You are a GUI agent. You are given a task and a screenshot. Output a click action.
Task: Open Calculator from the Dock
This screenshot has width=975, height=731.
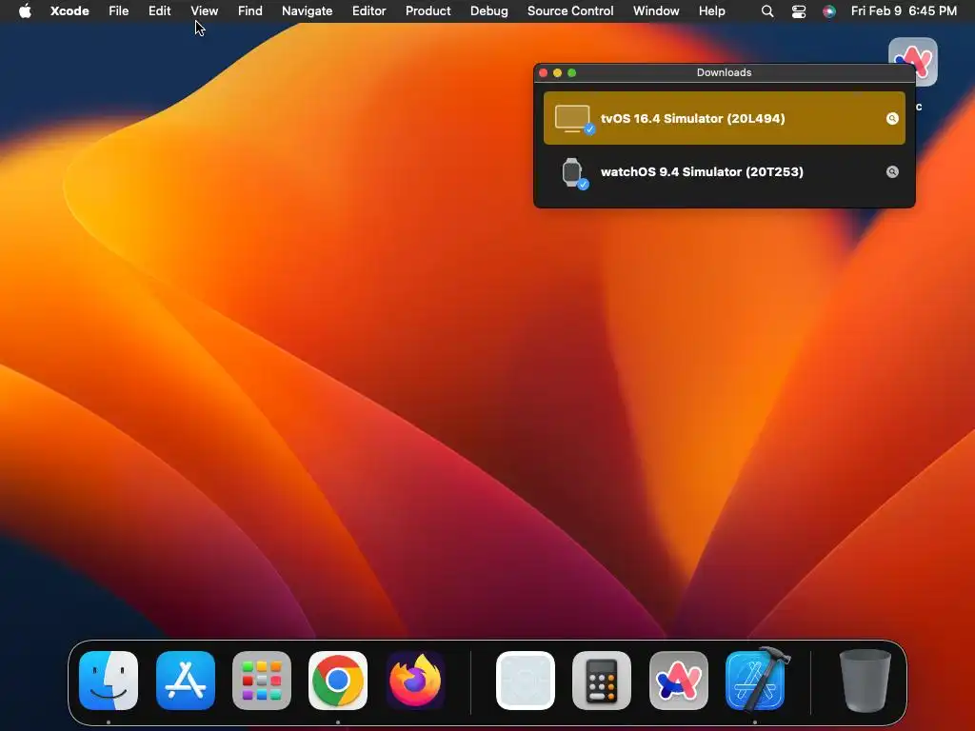(602, 681)
